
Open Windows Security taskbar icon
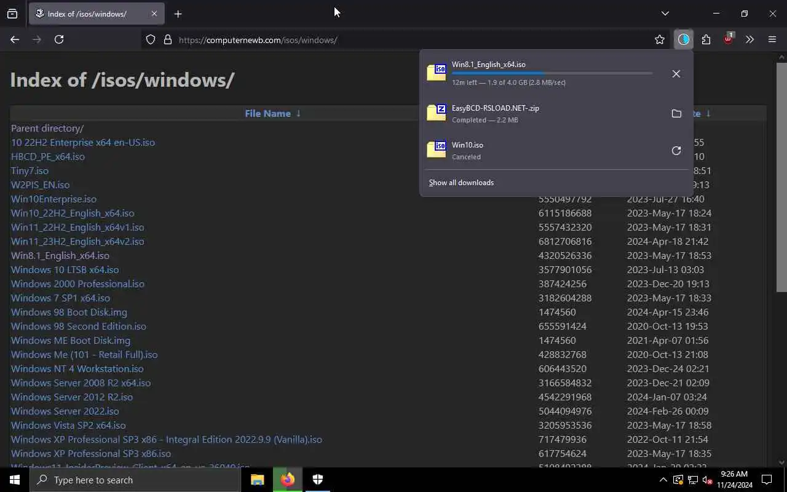pos(318,480)
